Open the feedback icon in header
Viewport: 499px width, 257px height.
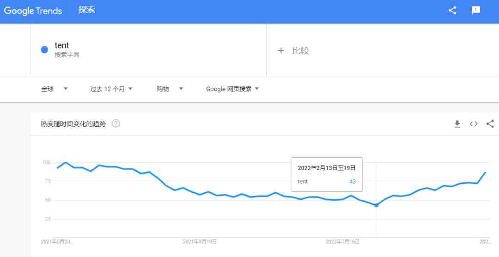pyautogui.click(x=476, y=10)
